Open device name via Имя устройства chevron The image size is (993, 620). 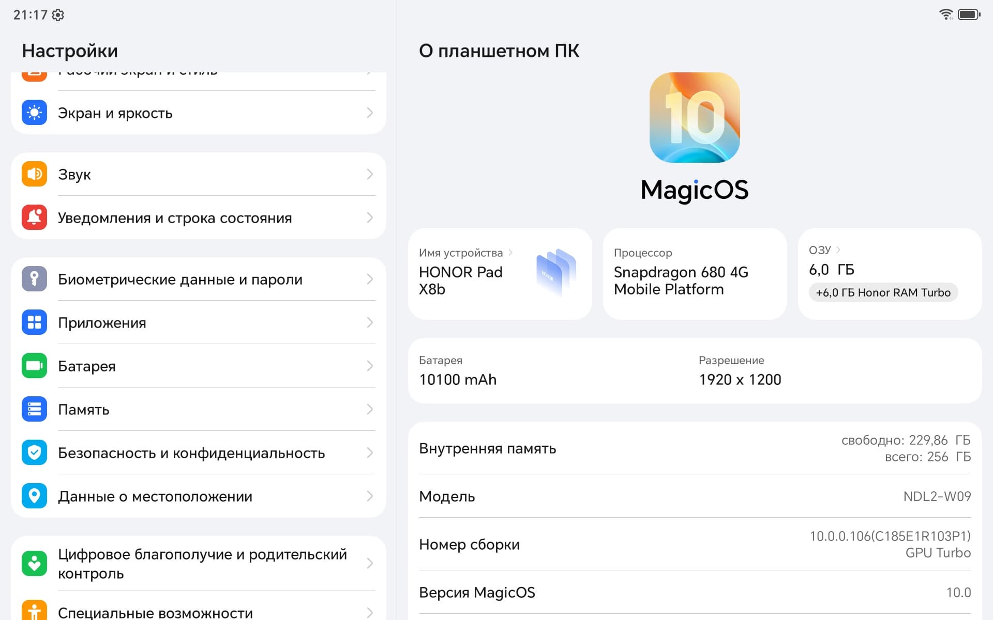(510, 253)
